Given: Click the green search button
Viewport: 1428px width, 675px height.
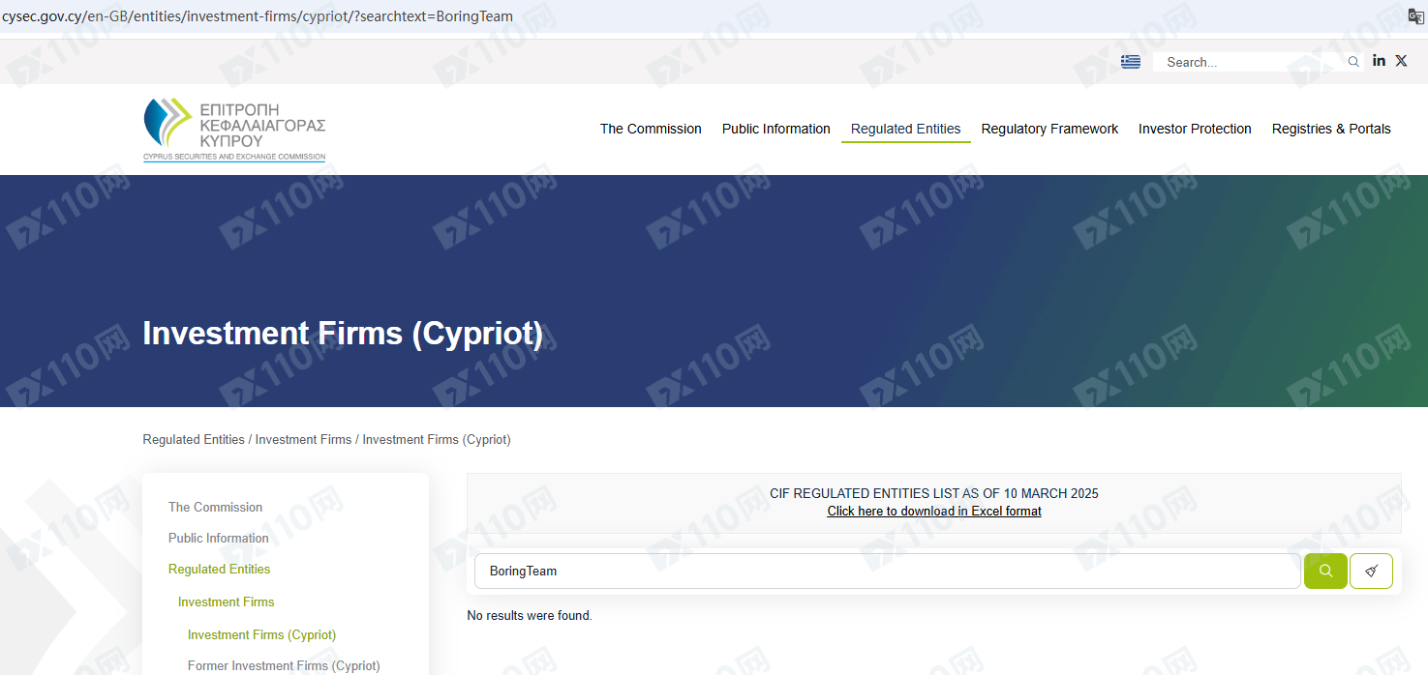Looking at the screenshot, I should (1325, 571).
